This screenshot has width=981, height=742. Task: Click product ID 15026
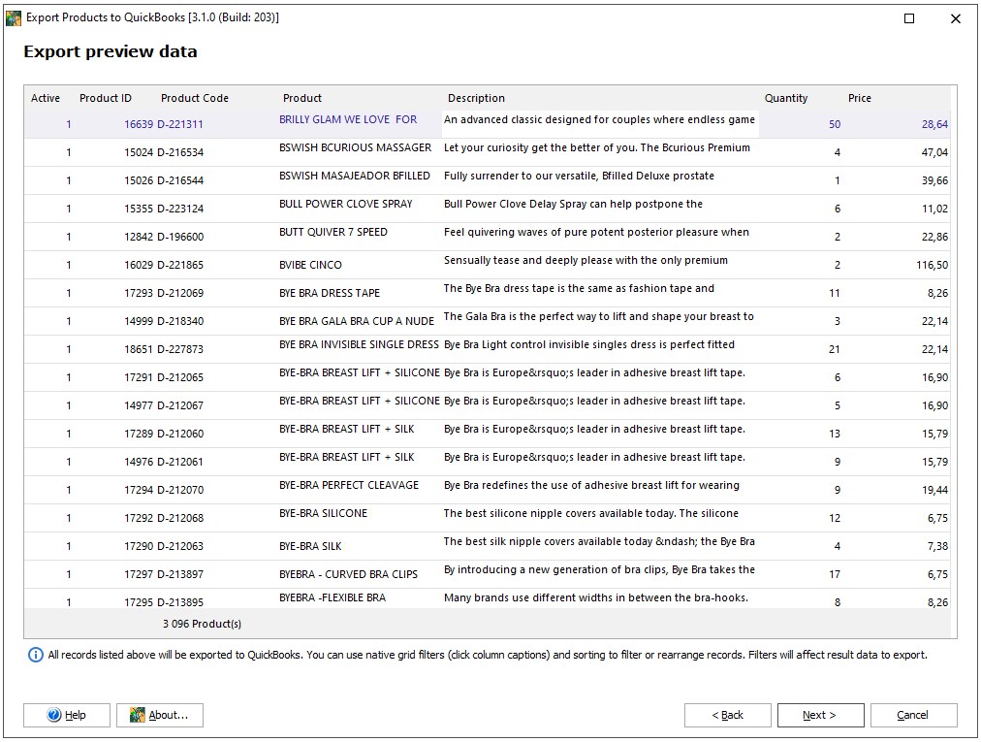point(139,181)
